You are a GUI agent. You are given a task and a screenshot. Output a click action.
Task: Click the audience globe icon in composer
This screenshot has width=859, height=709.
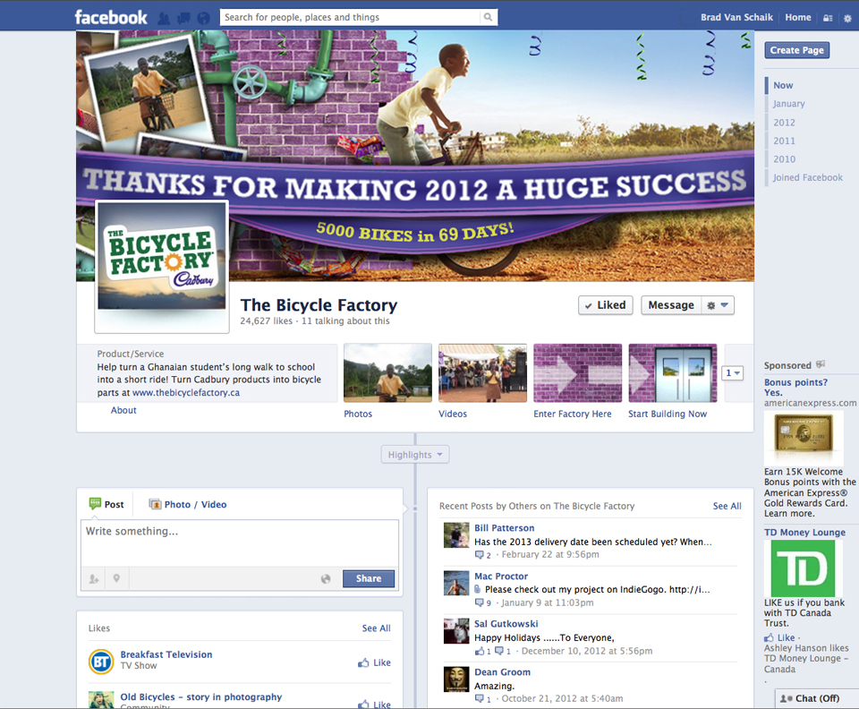click(326, 578)
